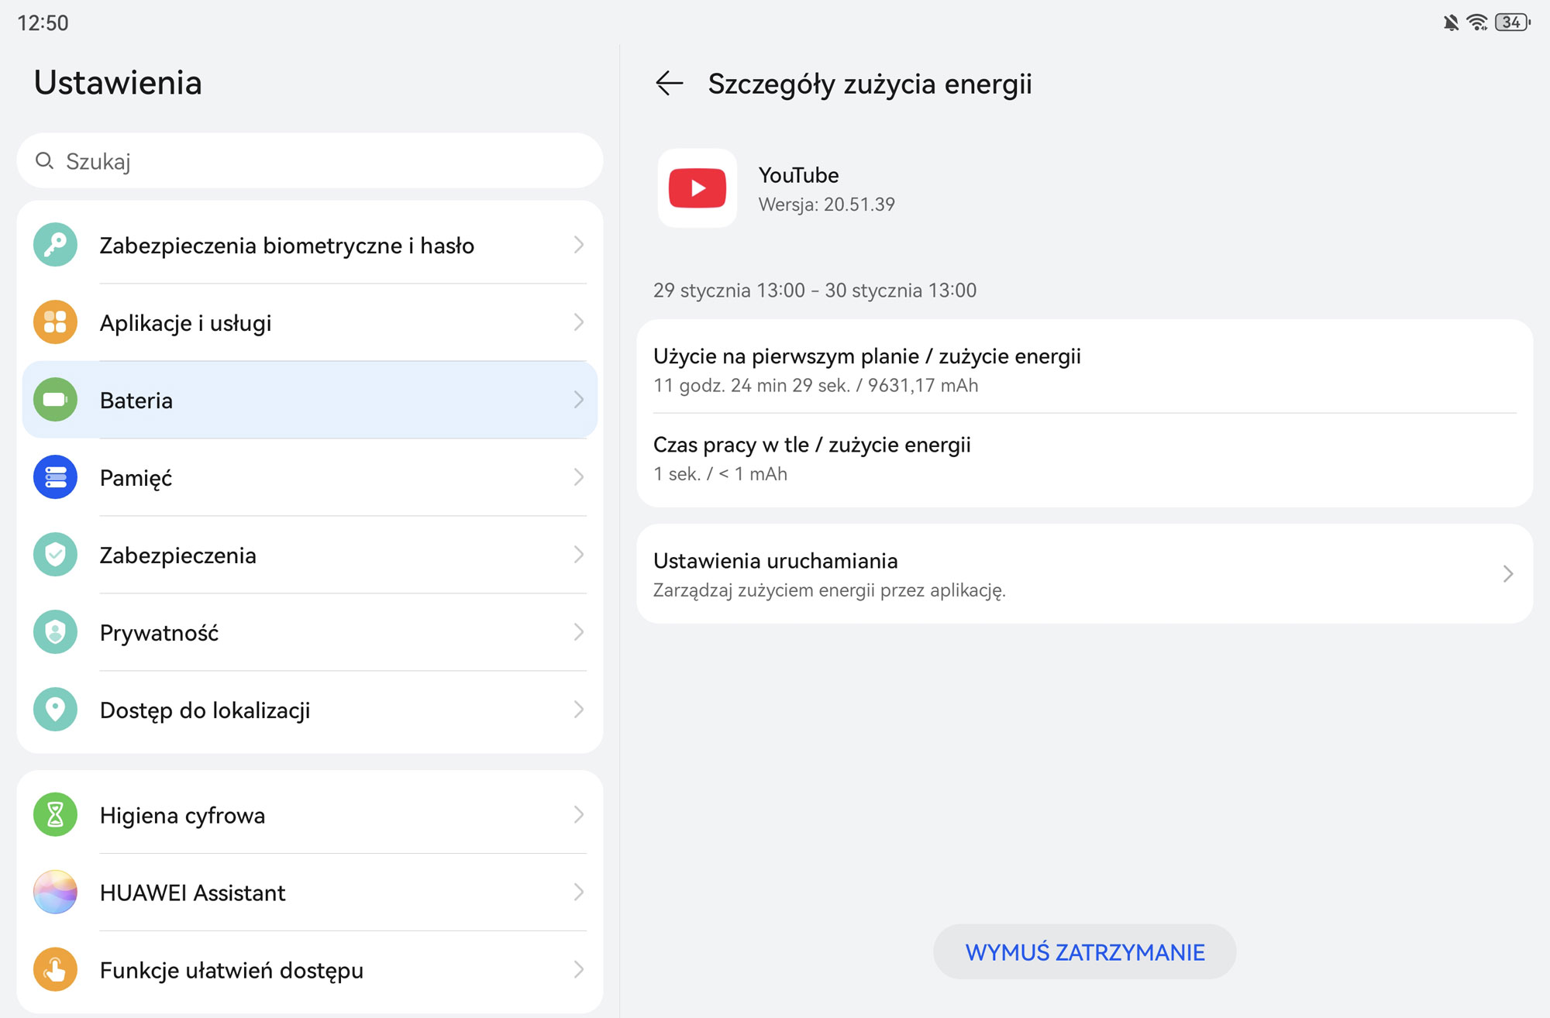Tap chevron next to Prywatność

(578, 632)
